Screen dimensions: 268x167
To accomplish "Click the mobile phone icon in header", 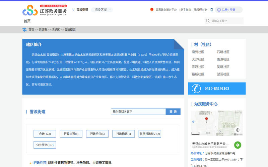I will coord(212,10).
